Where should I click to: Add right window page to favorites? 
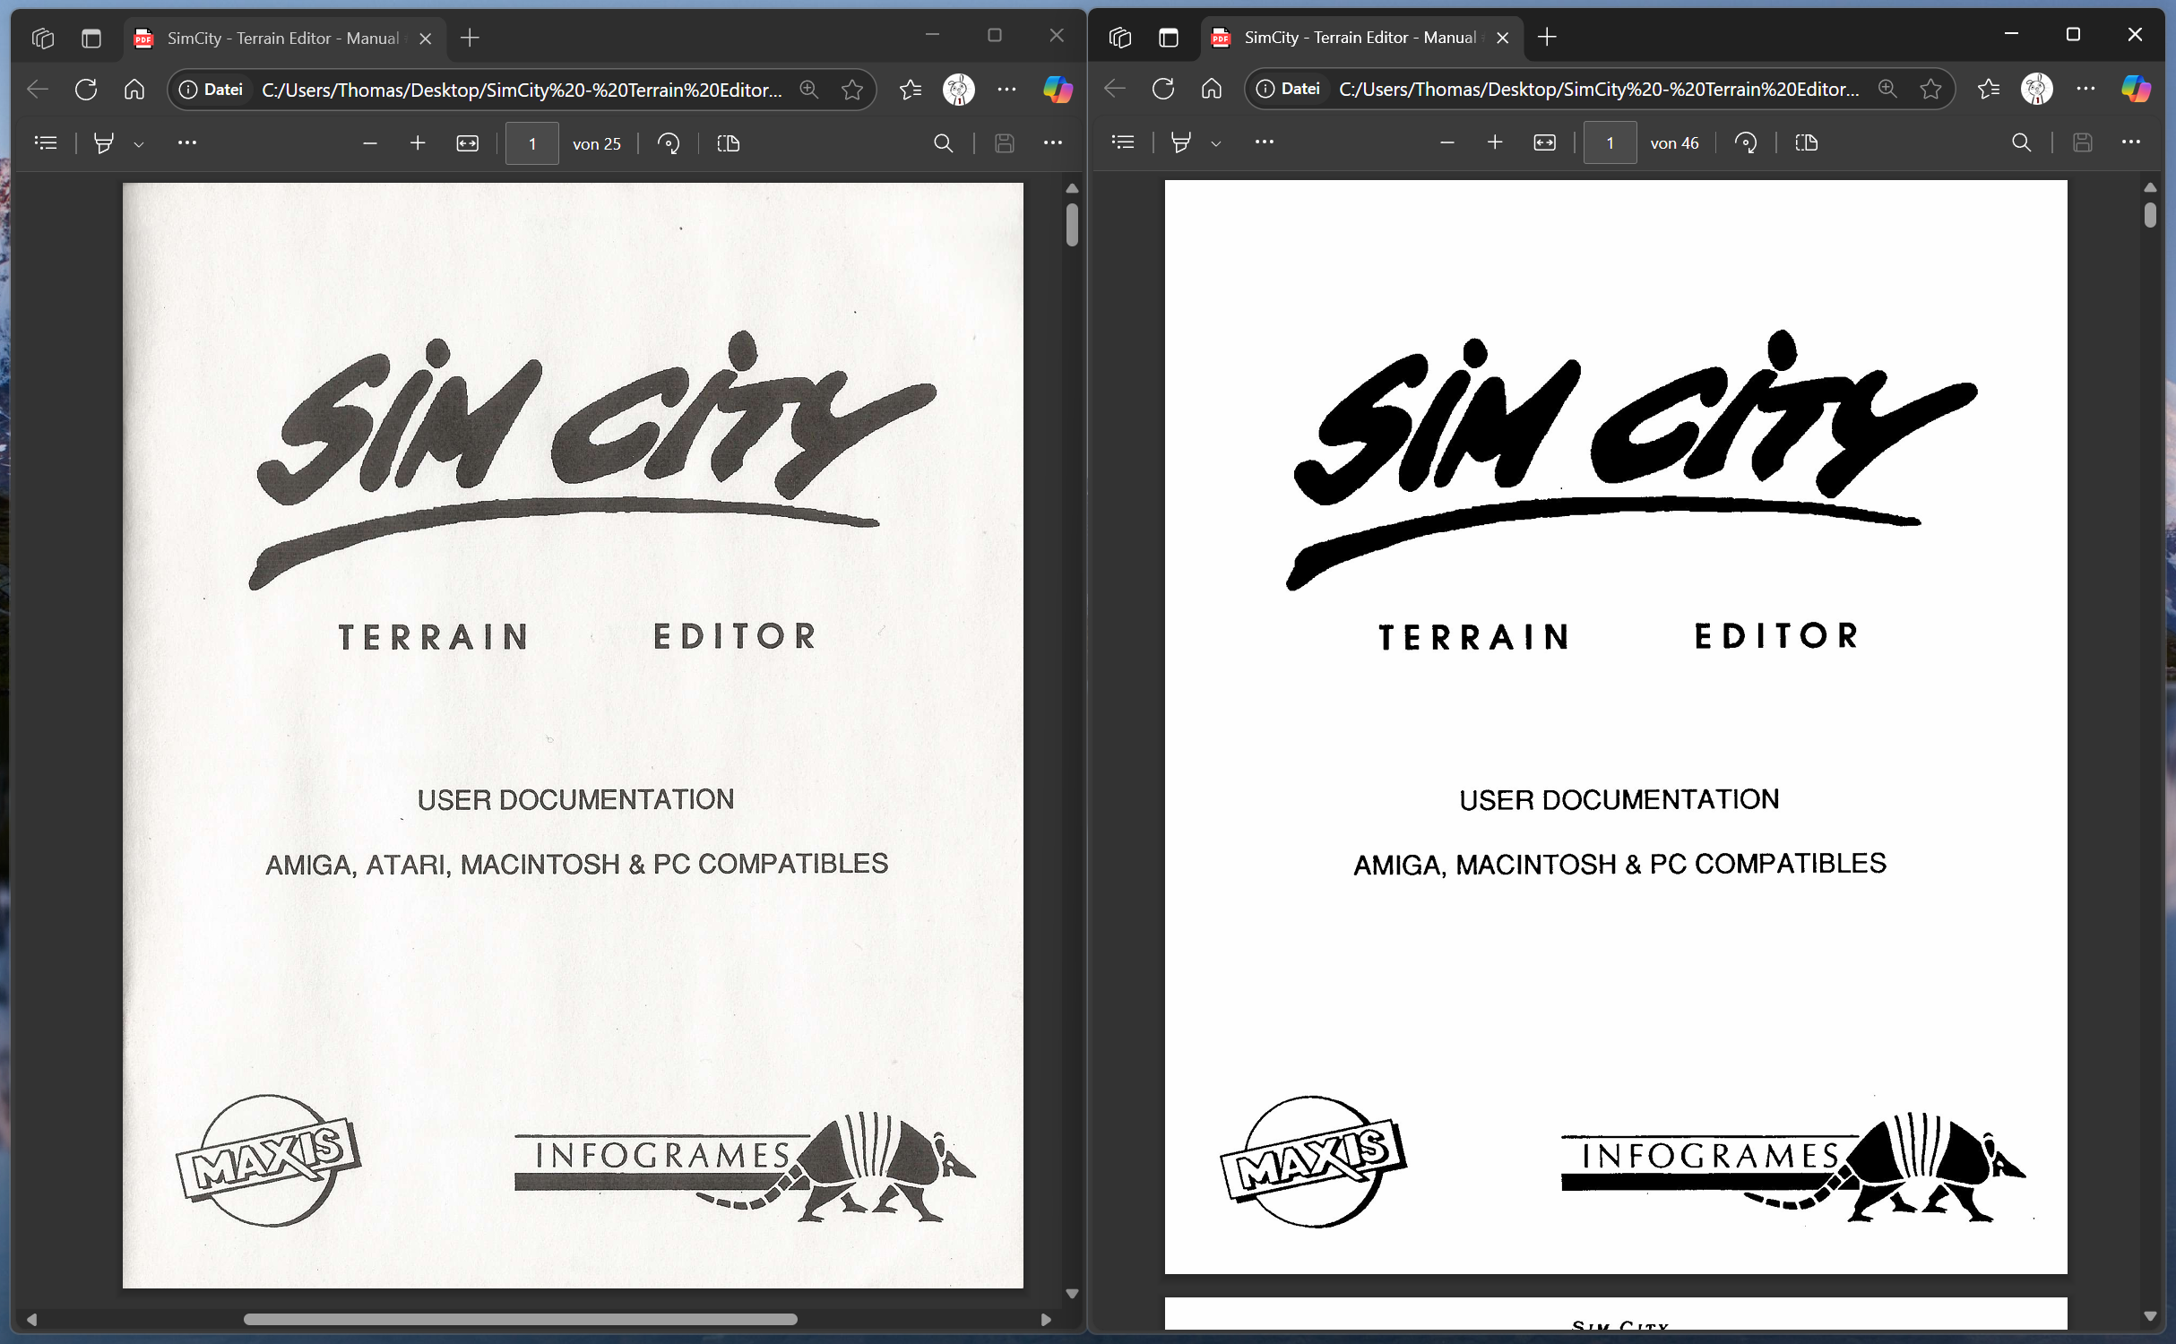click(x=1931, y=89)
